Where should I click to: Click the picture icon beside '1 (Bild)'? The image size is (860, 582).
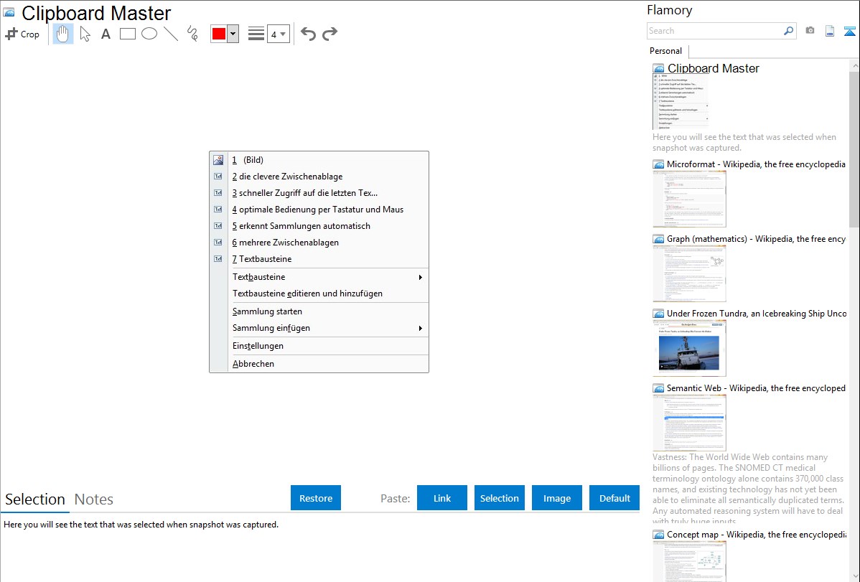218,160
